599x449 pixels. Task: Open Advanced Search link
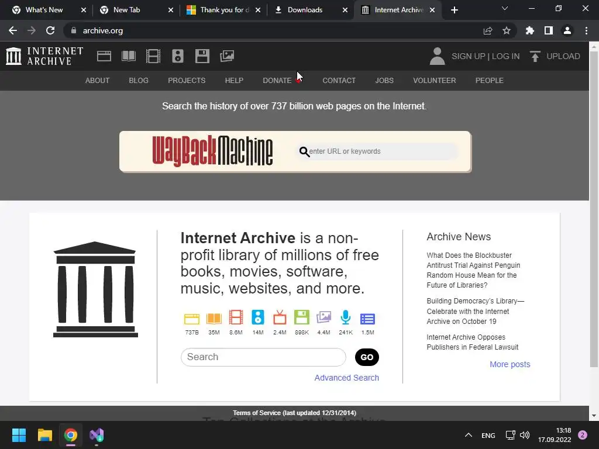347,378
